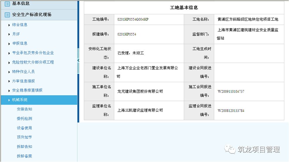Open 安全隐患排查填报 entry
Screen dimensions: 289x162
coord(27,90)
